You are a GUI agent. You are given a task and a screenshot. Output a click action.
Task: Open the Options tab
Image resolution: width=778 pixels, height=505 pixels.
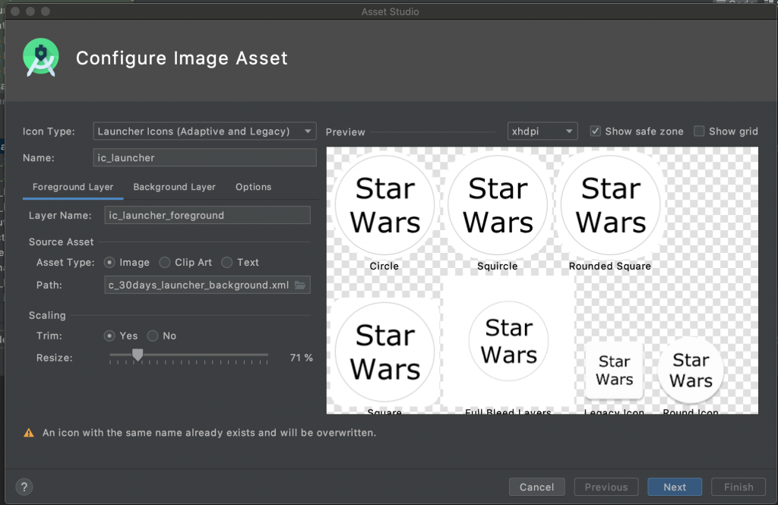coord(253,187)
